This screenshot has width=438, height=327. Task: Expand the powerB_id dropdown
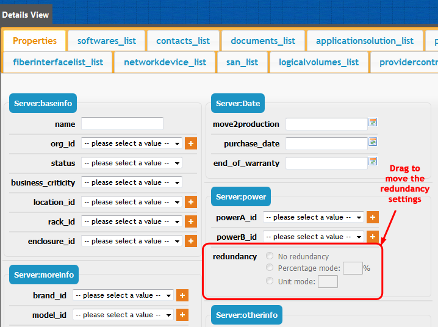pyautogui.click(x=314, y=237)
